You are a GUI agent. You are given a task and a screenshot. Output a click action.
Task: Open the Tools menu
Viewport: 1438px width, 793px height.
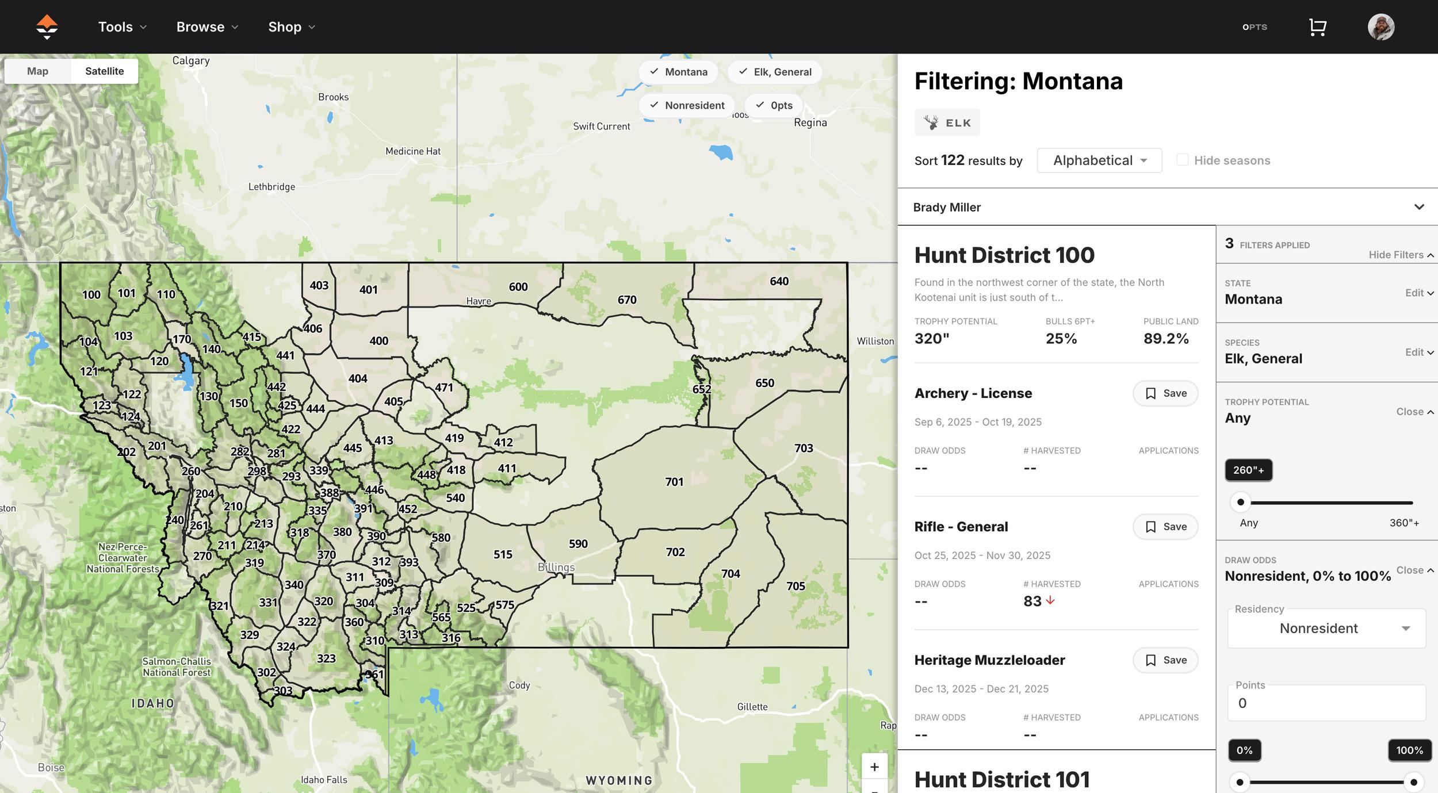tap(121, 26)
